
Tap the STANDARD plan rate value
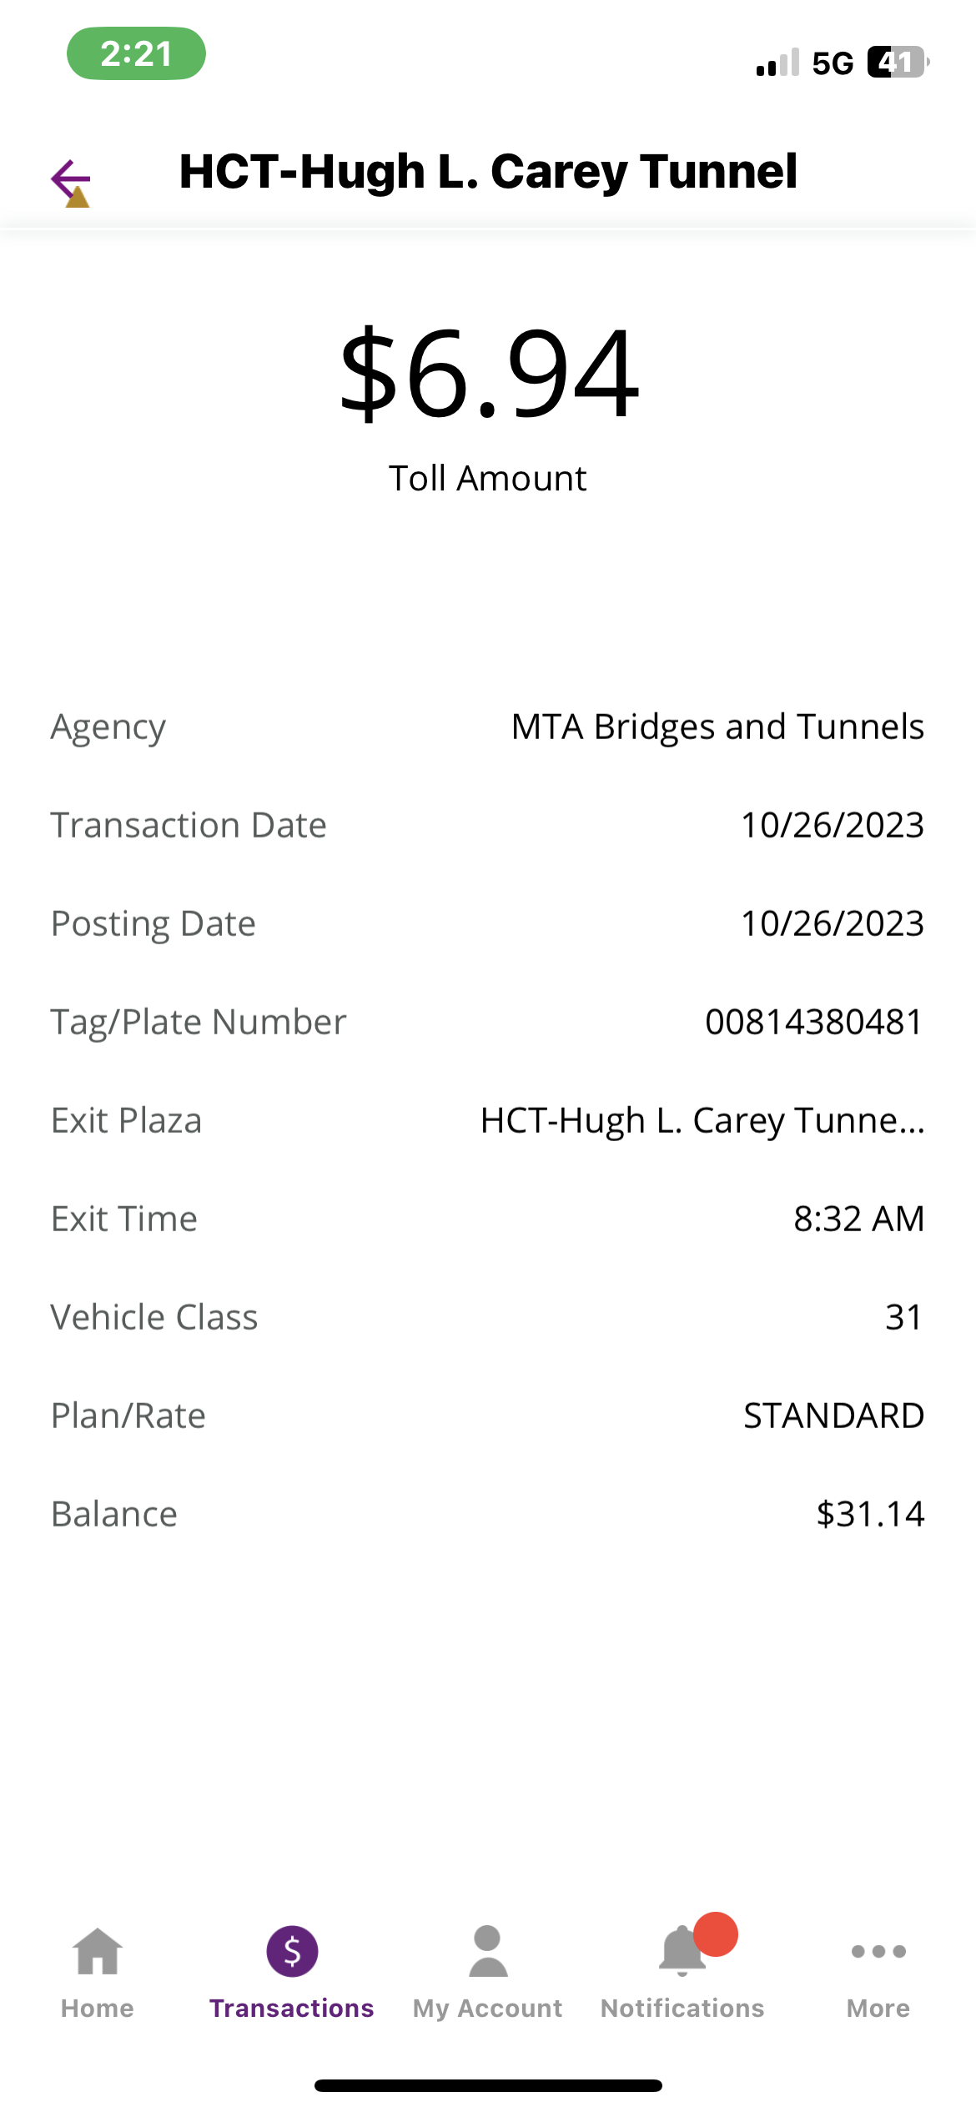834,1416
